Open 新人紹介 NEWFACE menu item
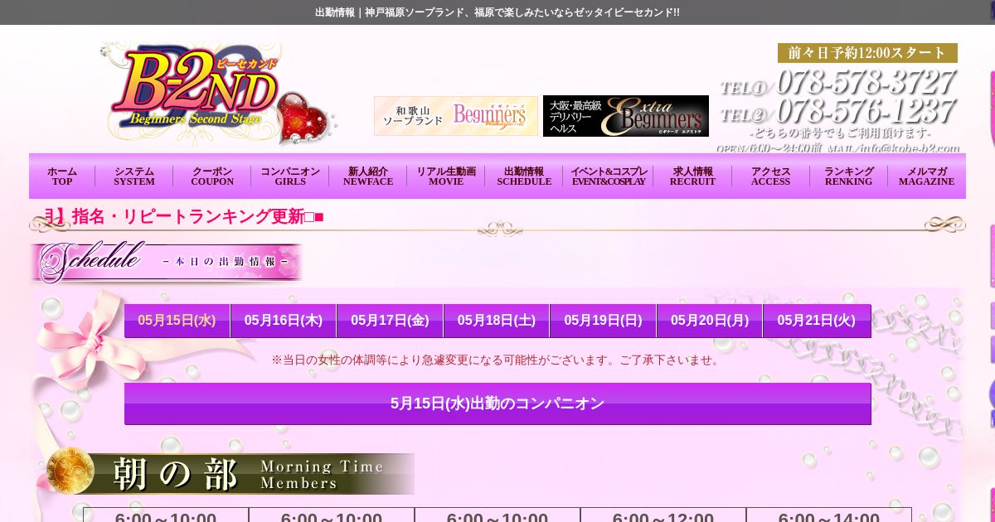This screenshot has height=522, width=995. click(x=368, y=176)
